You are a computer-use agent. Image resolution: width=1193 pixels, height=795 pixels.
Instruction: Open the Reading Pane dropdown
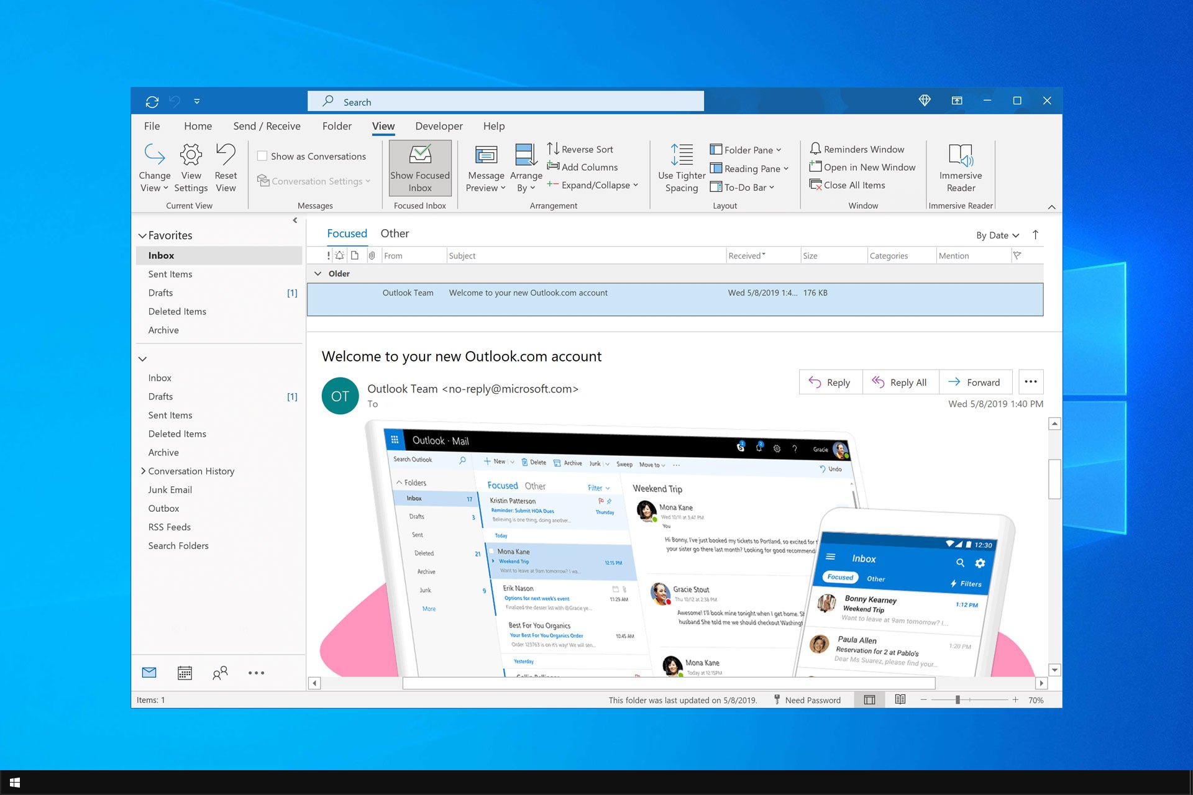[x=749, y=168]
